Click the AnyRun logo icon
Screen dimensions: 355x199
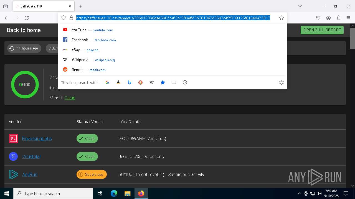click(13, 174)
